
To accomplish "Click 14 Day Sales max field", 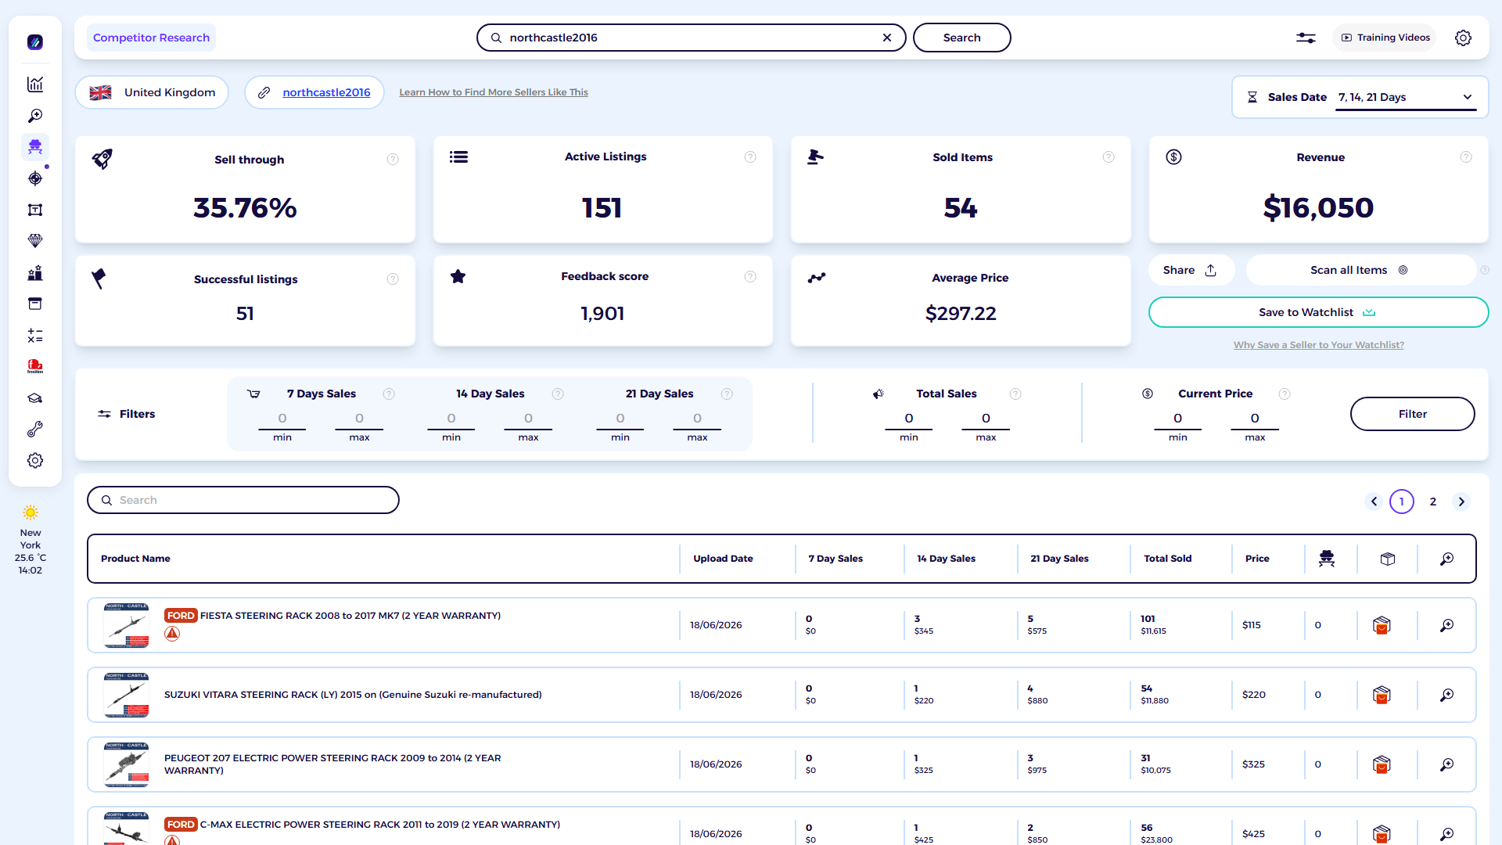I will coord(528,419).
